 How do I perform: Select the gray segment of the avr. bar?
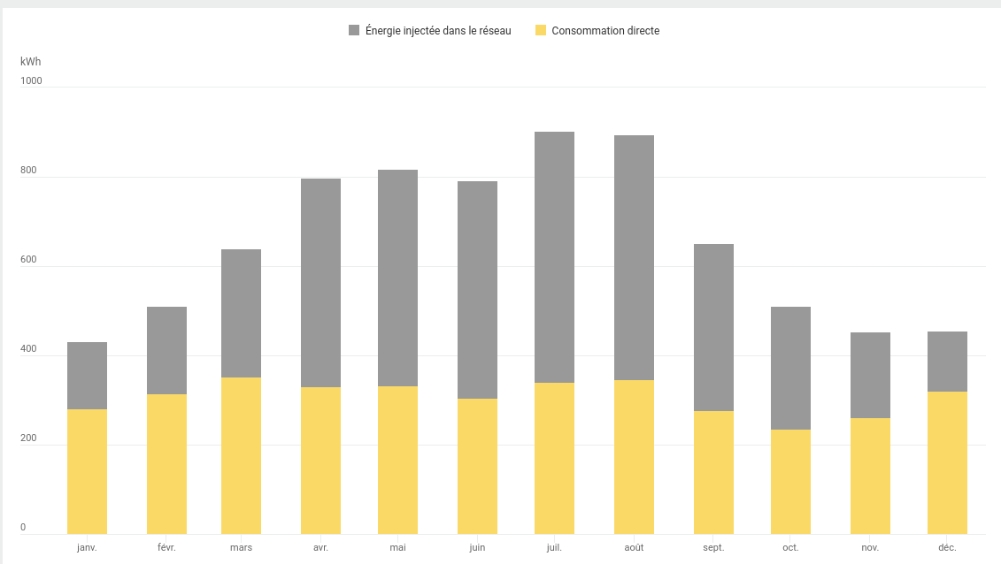coord(320,283)
